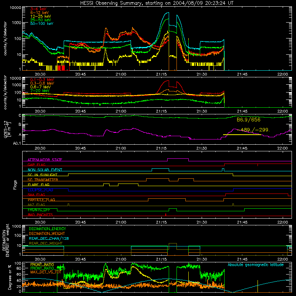Select the green '25-50 keV' legend label
This screenshot has width=296, height=296.
pos(41,20)
